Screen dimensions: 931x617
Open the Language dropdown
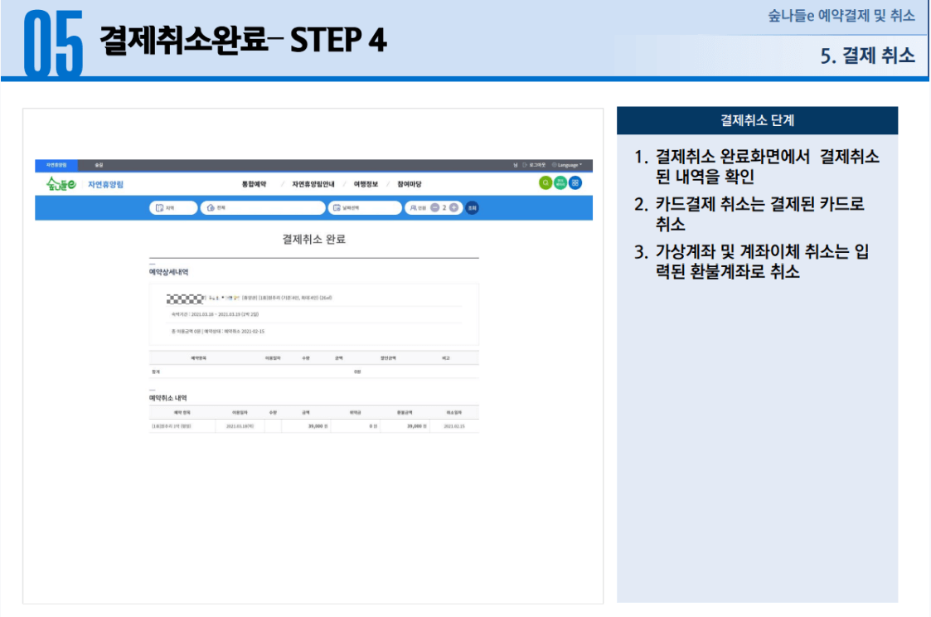point(568,165)
